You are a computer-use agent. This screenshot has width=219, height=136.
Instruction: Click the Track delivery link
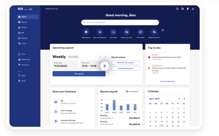pos(132,91)
